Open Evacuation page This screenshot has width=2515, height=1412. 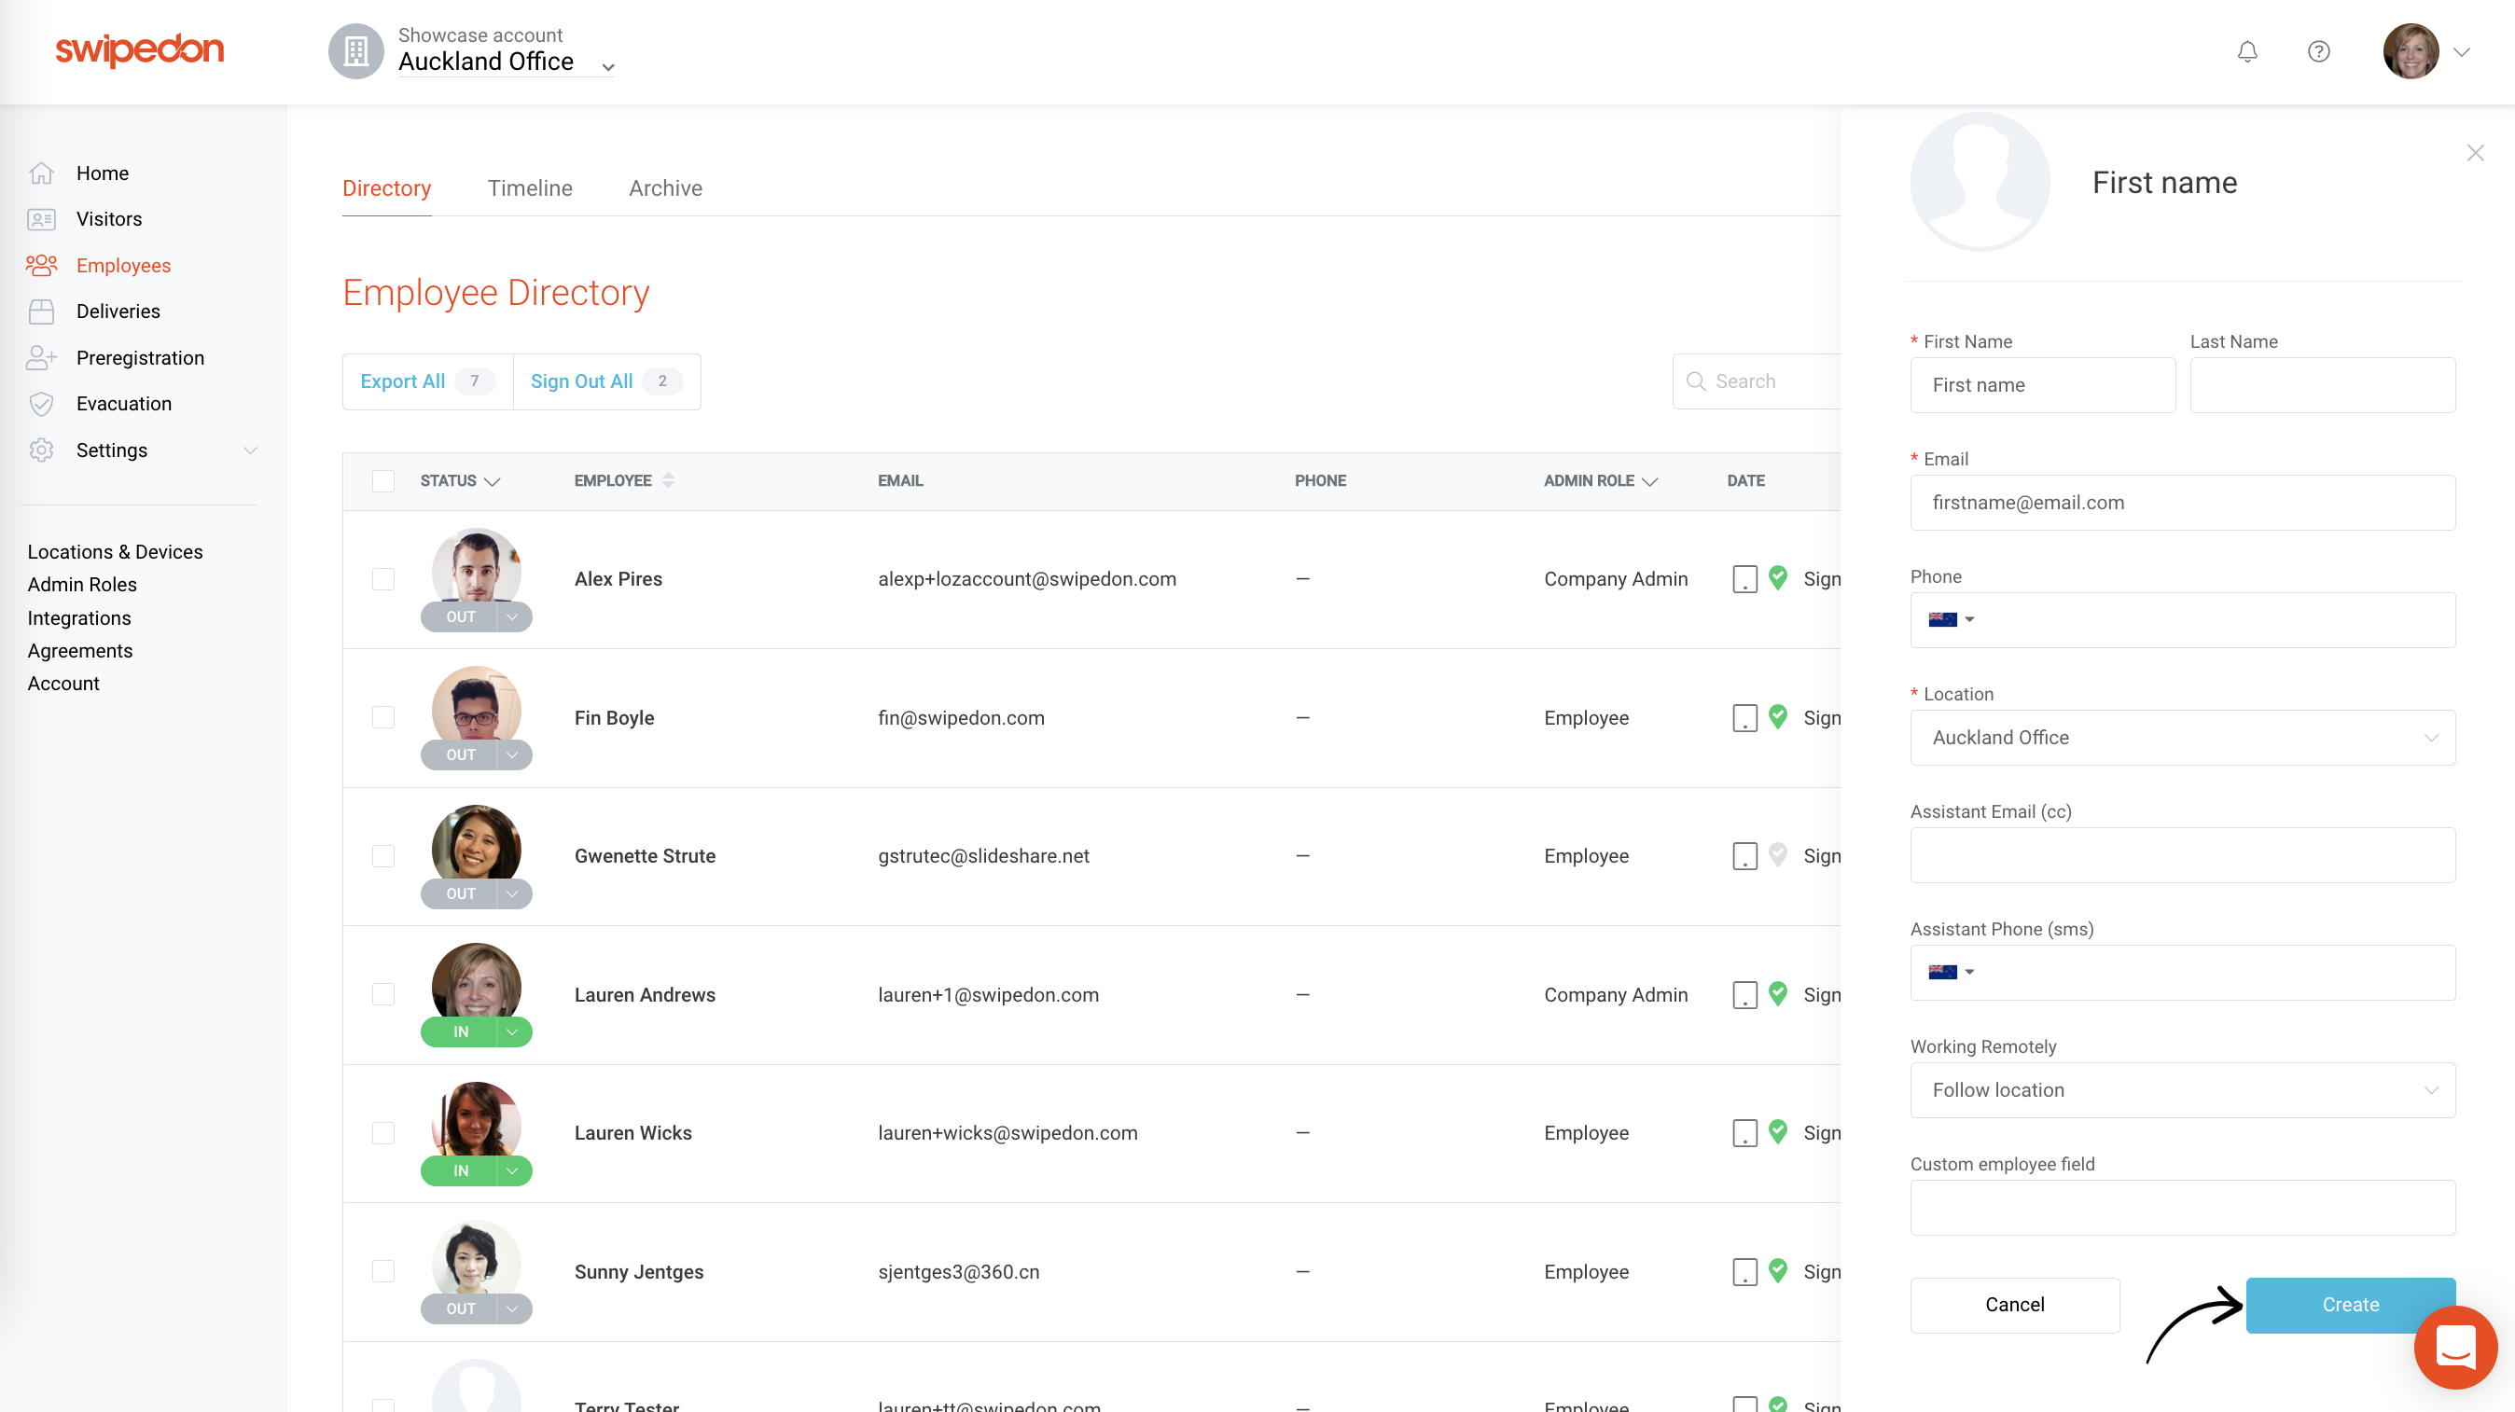pyautogui.click(x=124, y=404)
